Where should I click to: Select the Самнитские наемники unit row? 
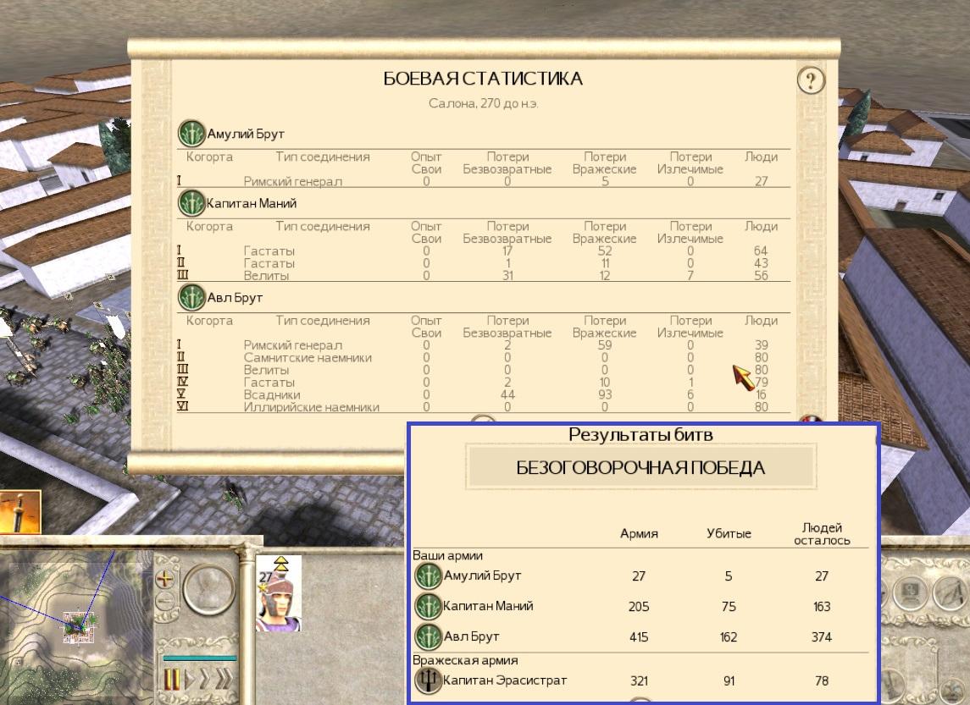pos(483,358)
